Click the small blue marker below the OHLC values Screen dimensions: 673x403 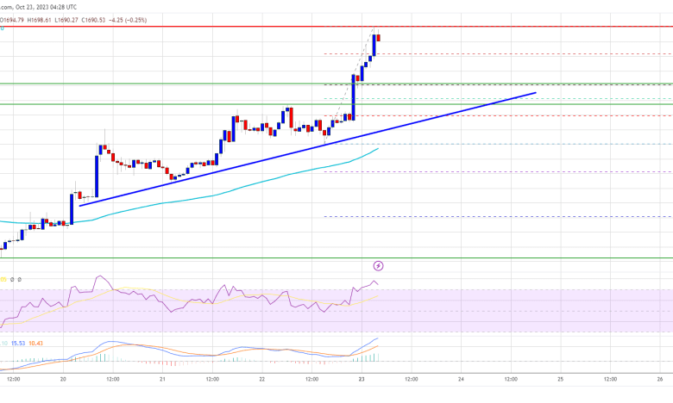pyautogui.click(x=3, y=28)
